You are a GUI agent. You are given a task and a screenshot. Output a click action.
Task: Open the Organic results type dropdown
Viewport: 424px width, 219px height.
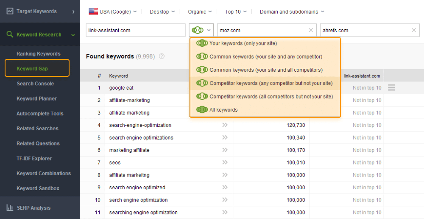coord(200,11)
